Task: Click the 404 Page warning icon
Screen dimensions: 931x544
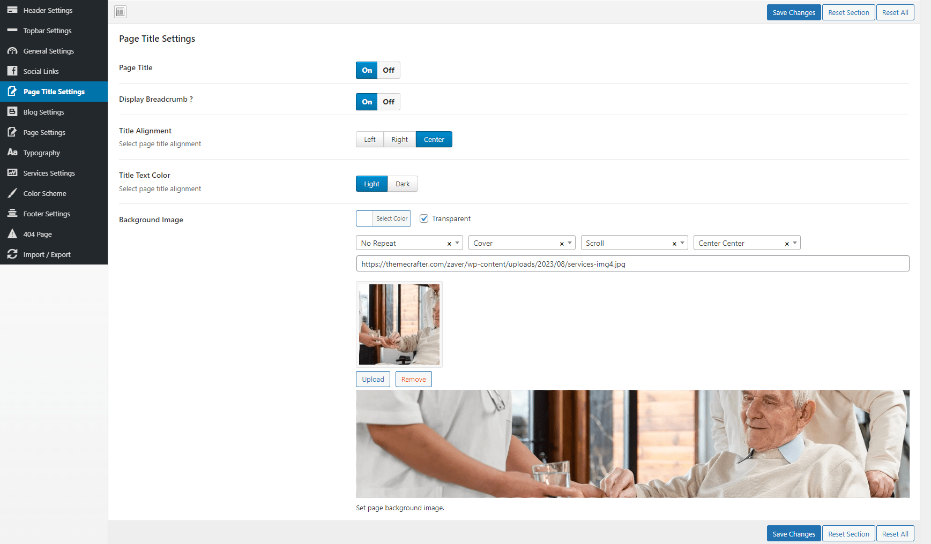Action: point(12,234)
